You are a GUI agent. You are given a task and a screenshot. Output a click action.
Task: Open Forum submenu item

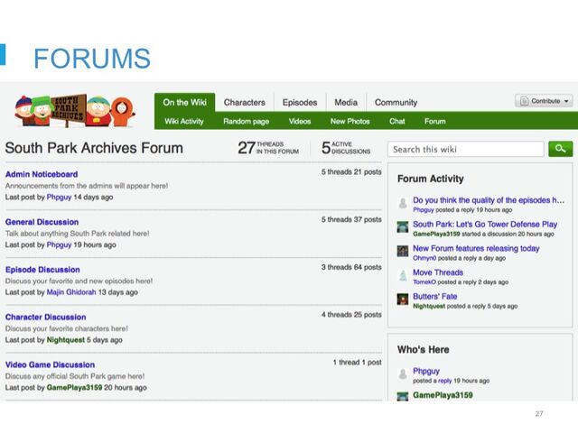tap(435, 121)
